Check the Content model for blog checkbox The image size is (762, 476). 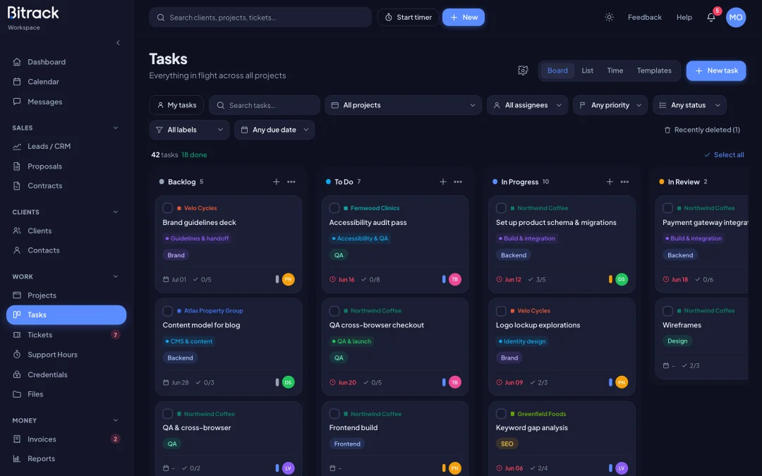point(168,311)
